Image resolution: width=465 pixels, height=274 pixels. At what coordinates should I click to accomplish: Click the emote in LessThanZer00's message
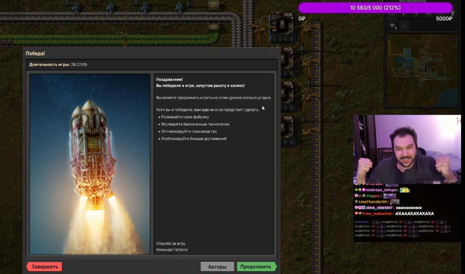pos(395,202)
